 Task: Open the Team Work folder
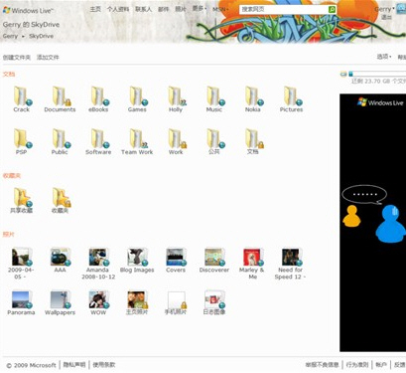point(137,141)
